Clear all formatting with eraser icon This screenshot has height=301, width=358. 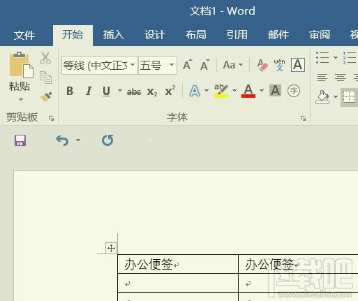(262, 65)
